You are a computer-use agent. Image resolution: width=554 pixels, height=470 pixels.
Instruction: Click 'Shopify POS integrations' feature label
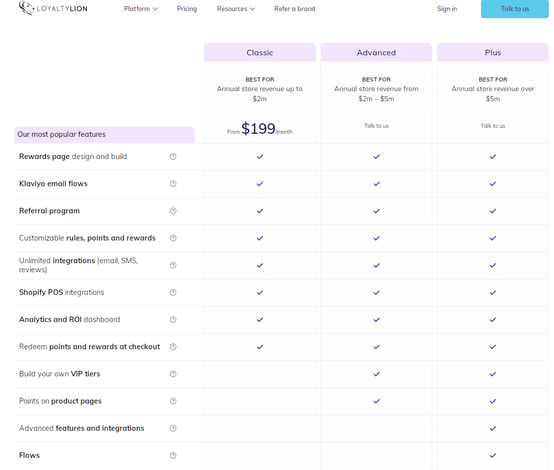61,292
